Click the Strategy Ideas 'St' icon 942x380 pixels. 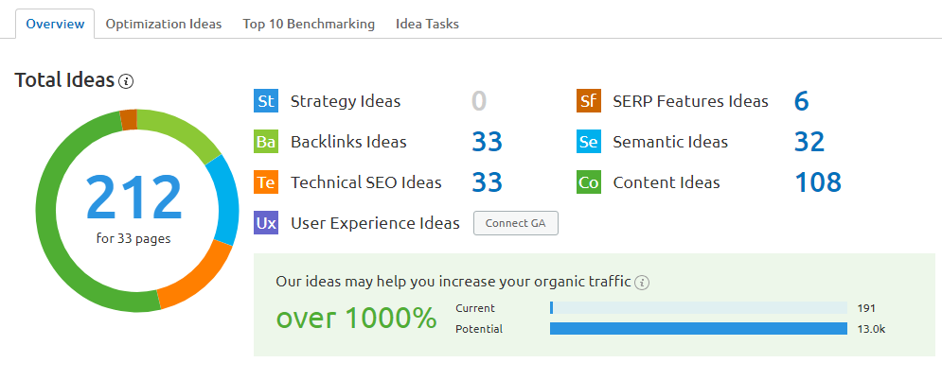(266, 101)
